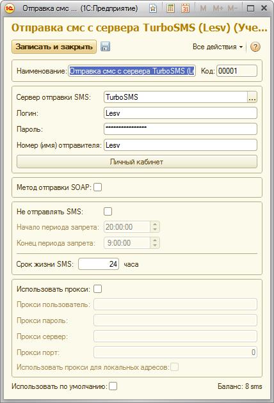Click the Наименование input field
Image resolution: width=274 pixels, height=403 pixels.
pos(132,71)
